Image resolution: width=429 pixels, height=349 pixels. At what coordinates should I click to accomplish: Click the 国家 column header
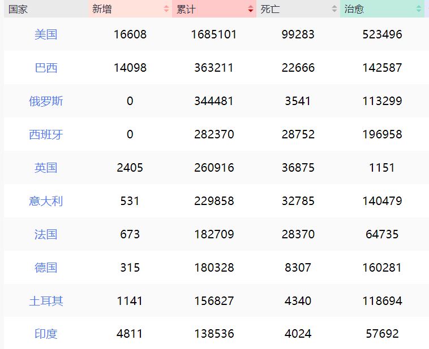[18, 9]
